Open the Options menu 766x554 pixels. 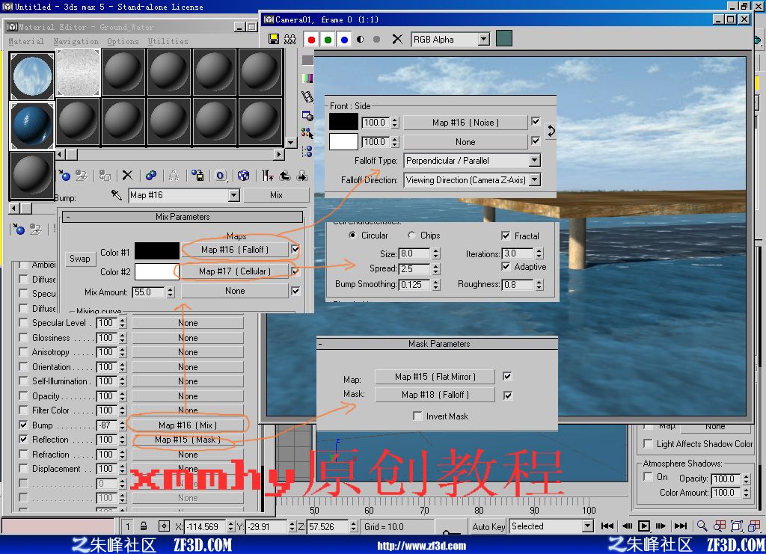click(123, 41)
